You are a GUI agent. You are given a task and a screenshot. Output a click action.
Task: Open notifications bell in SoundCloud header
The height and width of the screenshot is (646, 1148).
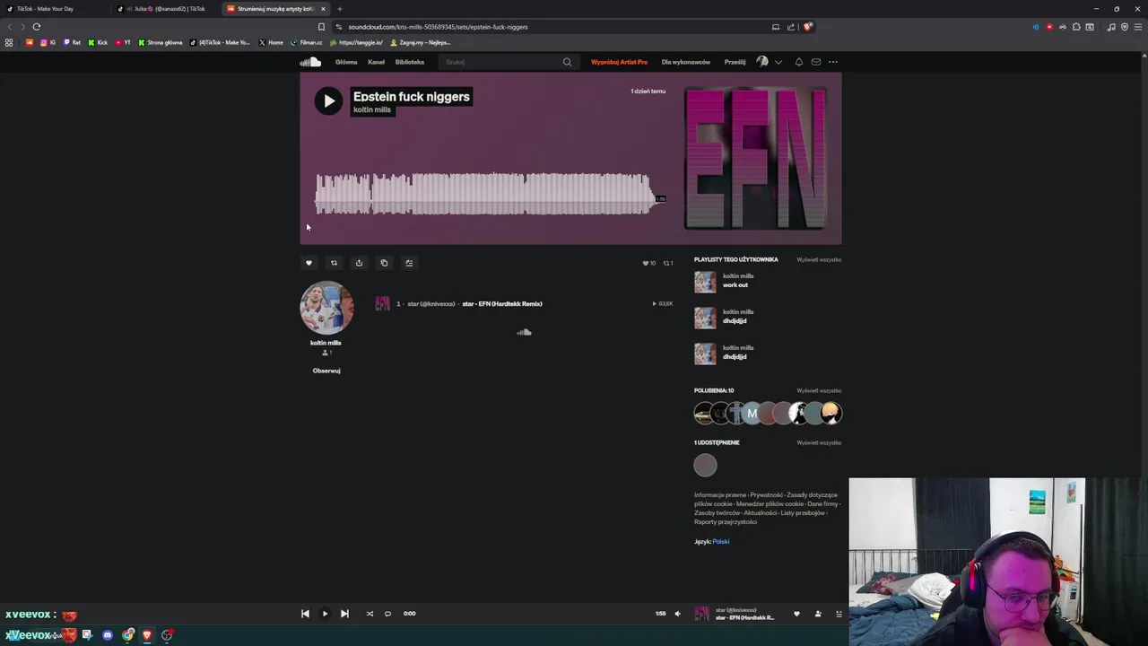(798, 62)
